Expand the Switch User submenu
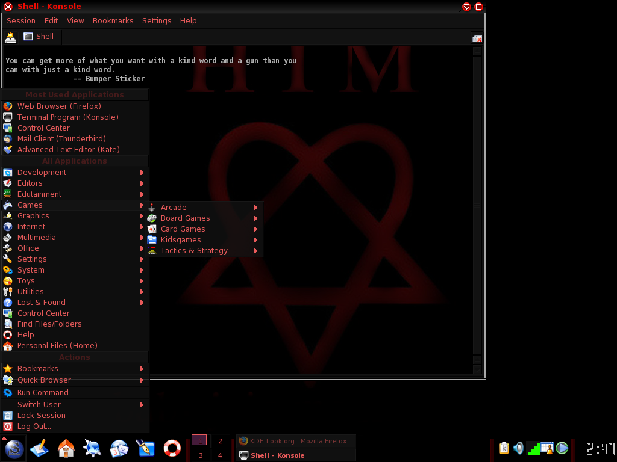Viewport: 617px width, 462px height. click(x=75, y=405)
